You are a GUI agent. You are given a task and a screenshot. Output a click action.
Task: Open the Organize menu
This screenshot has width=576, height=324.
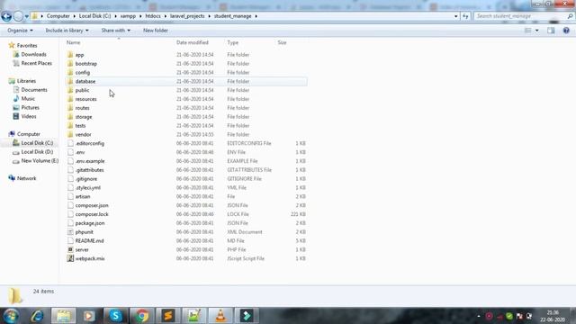click(x=20, y=31)
